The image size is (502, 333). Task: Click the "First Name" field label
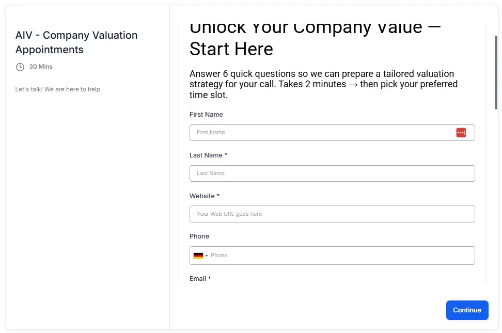206,115
